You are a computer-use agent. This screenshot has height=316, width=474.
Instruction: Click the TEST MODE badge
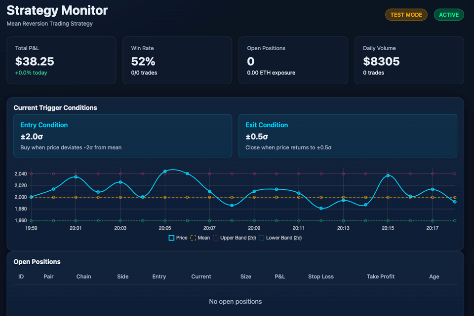tap(406, 15)
